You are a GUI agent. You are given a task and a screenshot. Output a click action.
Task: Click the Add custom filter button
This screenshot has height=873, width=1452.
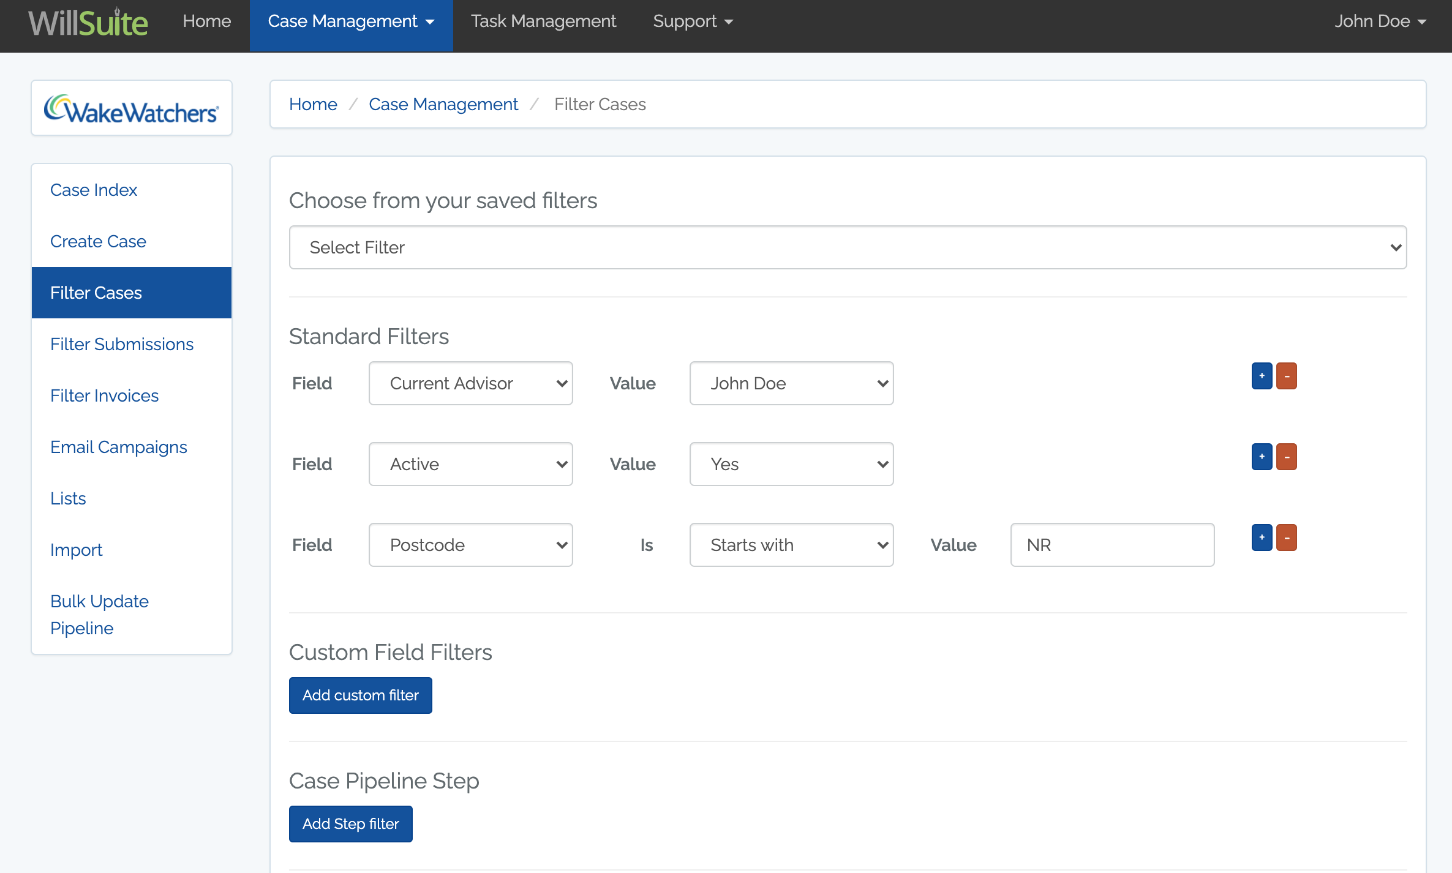pos(360,695)
